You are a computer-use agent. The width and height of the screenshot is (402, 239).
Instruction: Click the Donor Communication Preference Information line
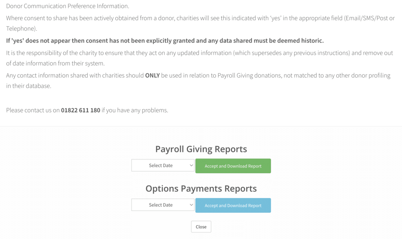[68, 6]
